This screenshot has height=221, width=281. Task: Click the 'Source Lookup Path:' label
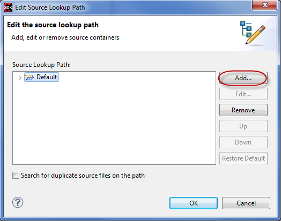pyautogui.click(x=41, y=65)
